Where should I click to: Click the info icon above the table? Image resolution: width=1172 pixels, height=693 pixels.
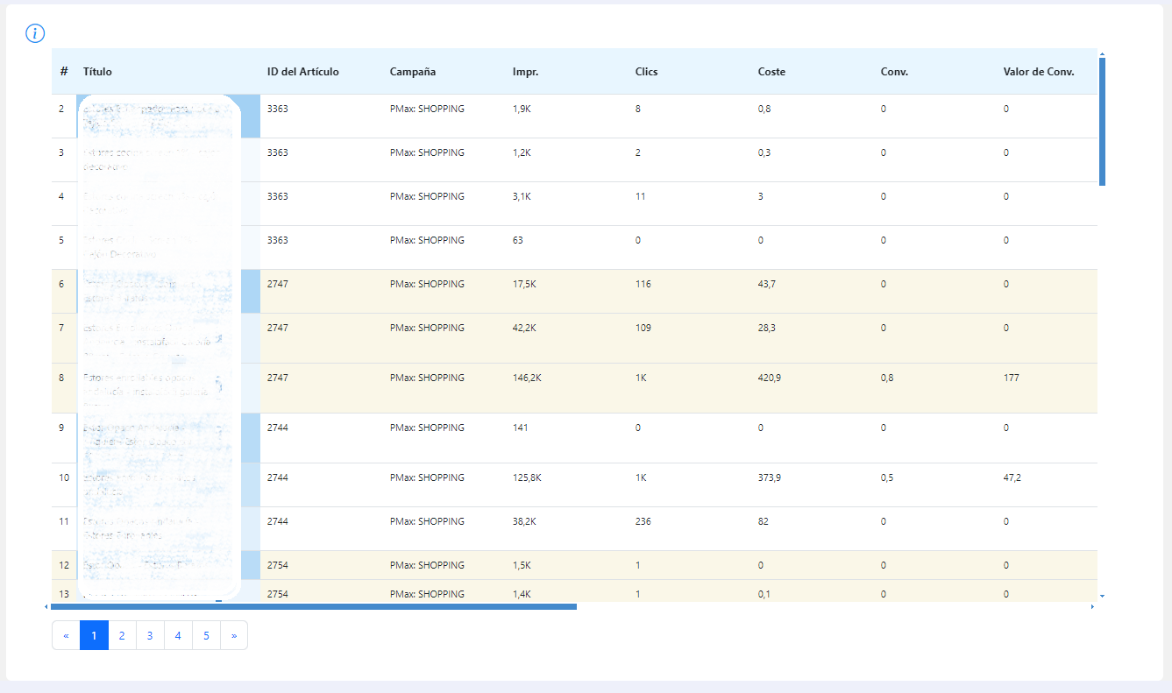point(35,33)
